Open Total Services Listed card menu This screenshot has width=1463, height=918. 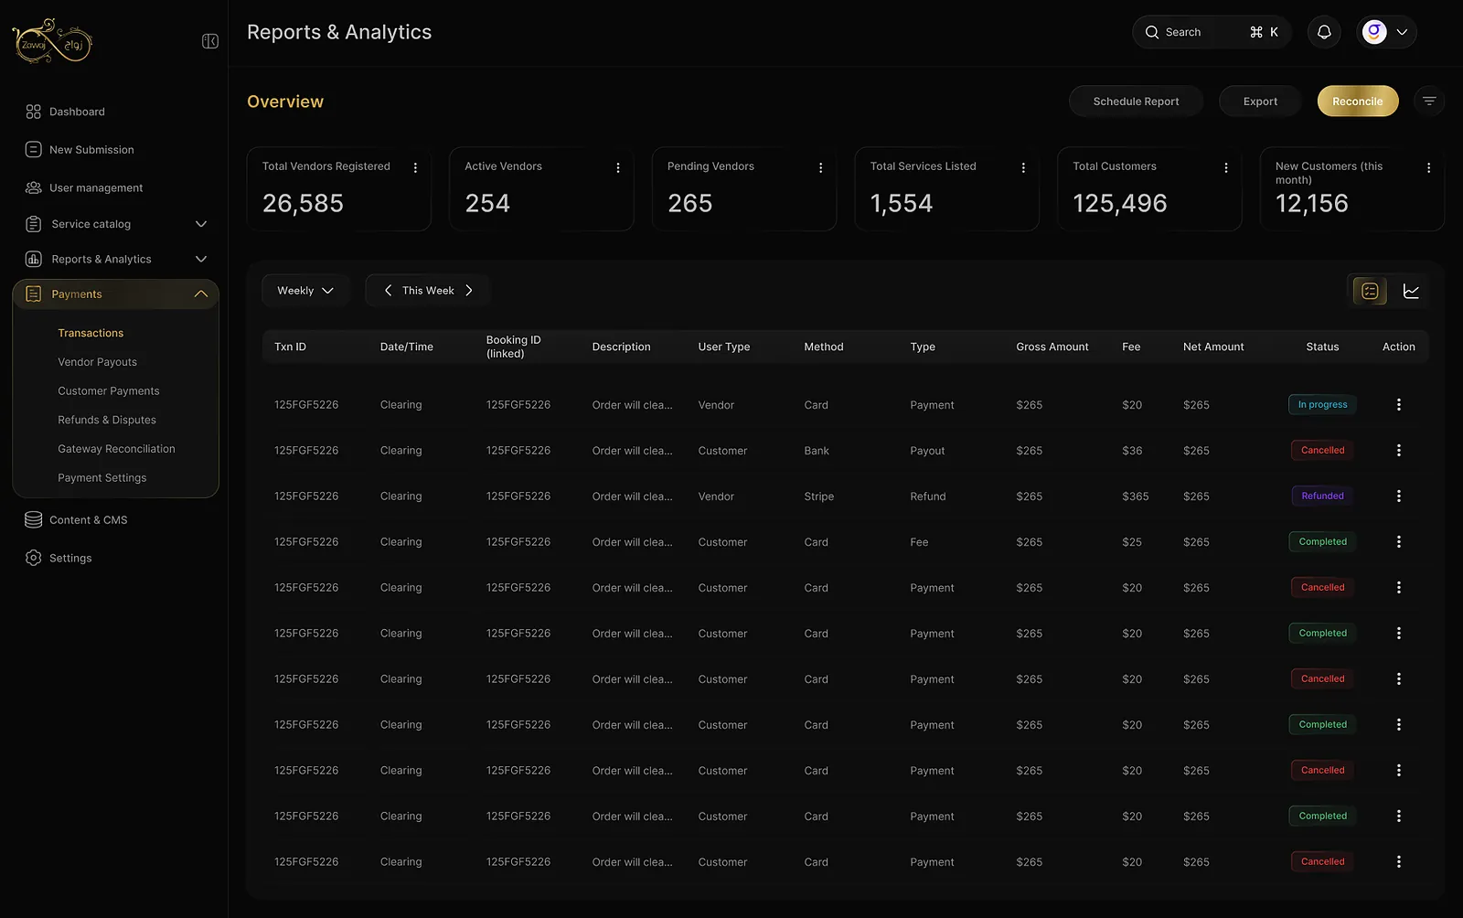(1023, 168)
